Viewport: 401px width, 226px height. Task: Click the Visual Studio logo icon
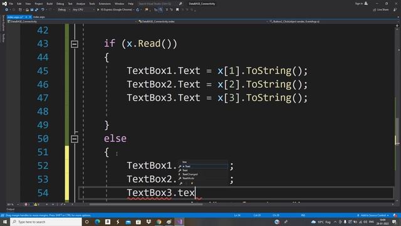click(4, 4)
